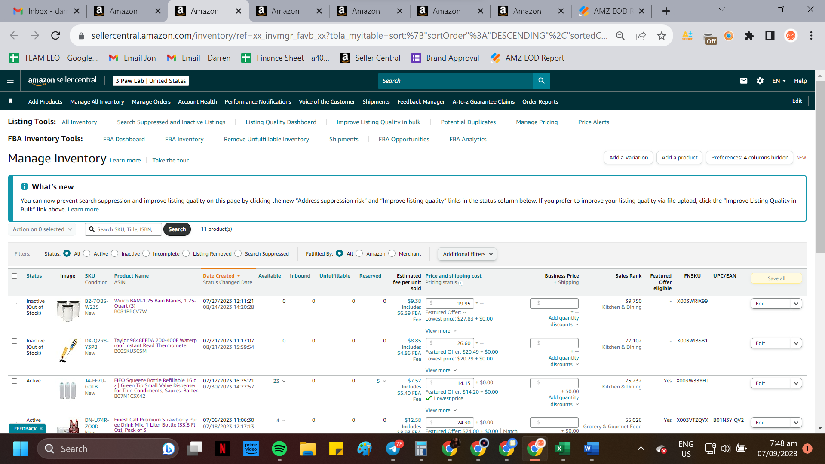Open Excel from the taskbar
The image size is (825, 464).
[x=563, y=449]
